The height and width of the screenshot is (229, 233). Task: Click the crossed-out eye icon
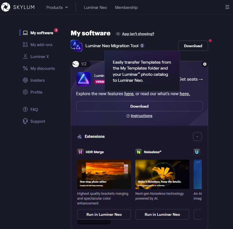[x=118, y=34]
